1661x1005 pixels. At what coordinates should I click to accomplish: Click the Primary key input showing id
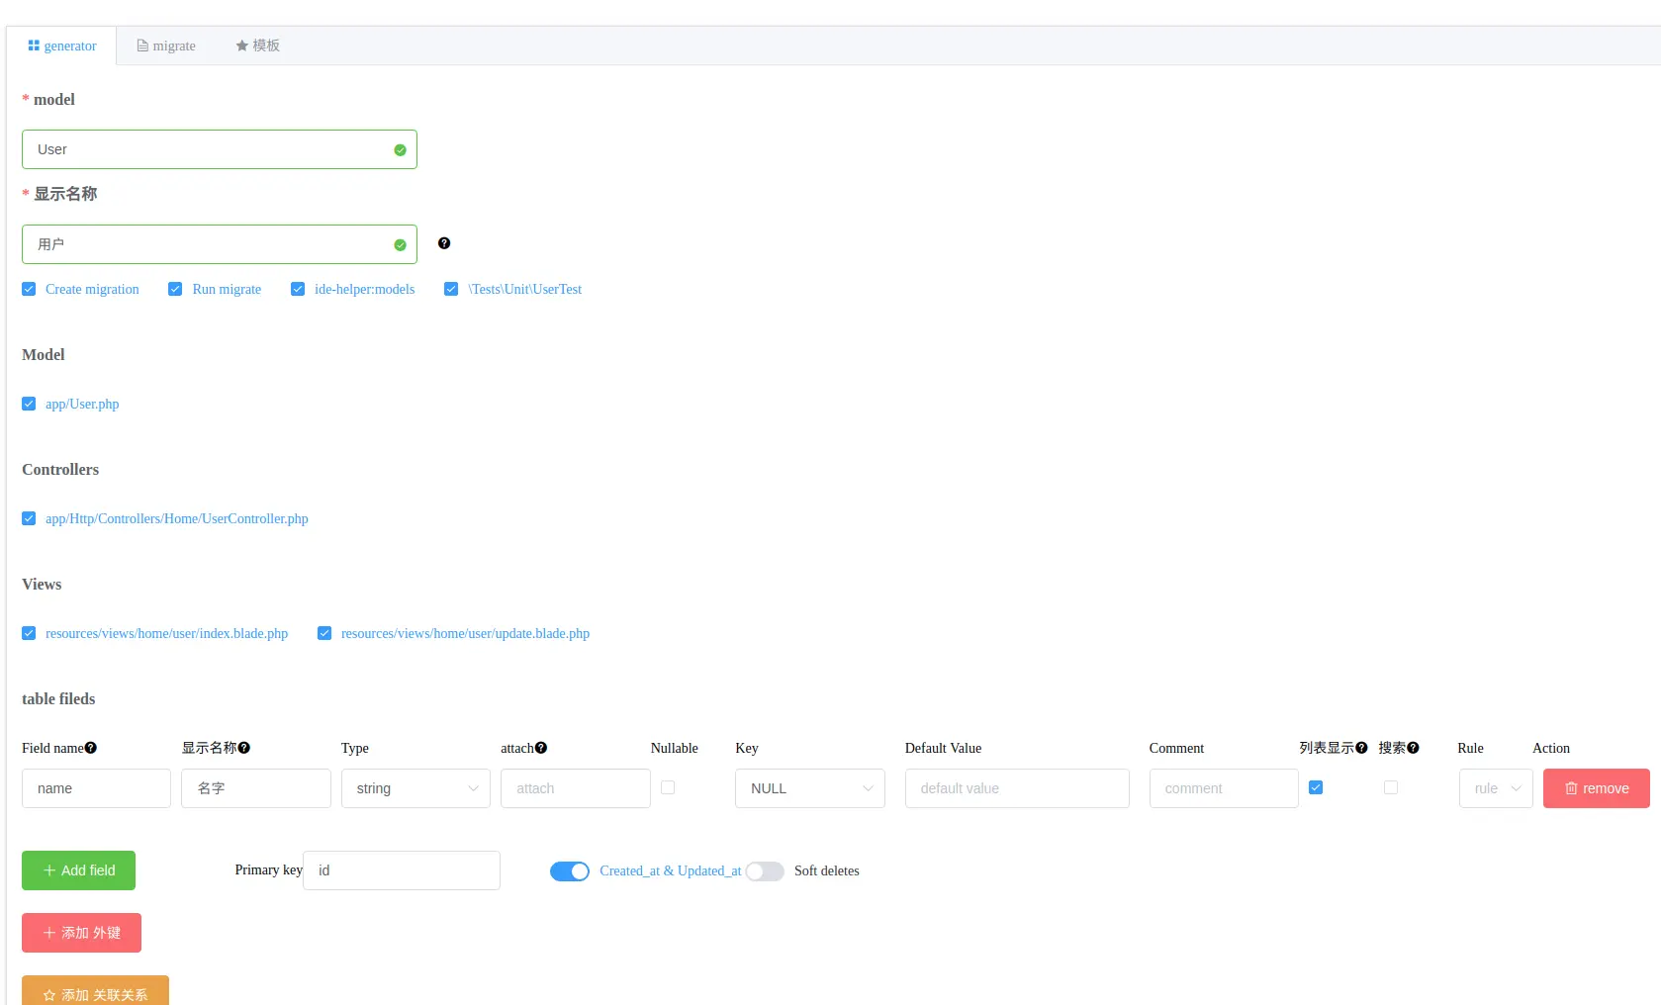(401, 870)
